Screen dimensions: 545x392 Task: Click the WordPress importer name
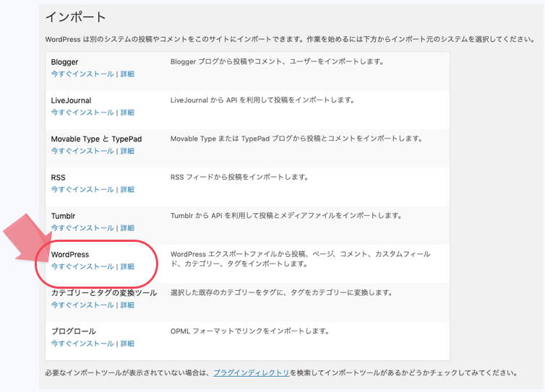[70, 255]
